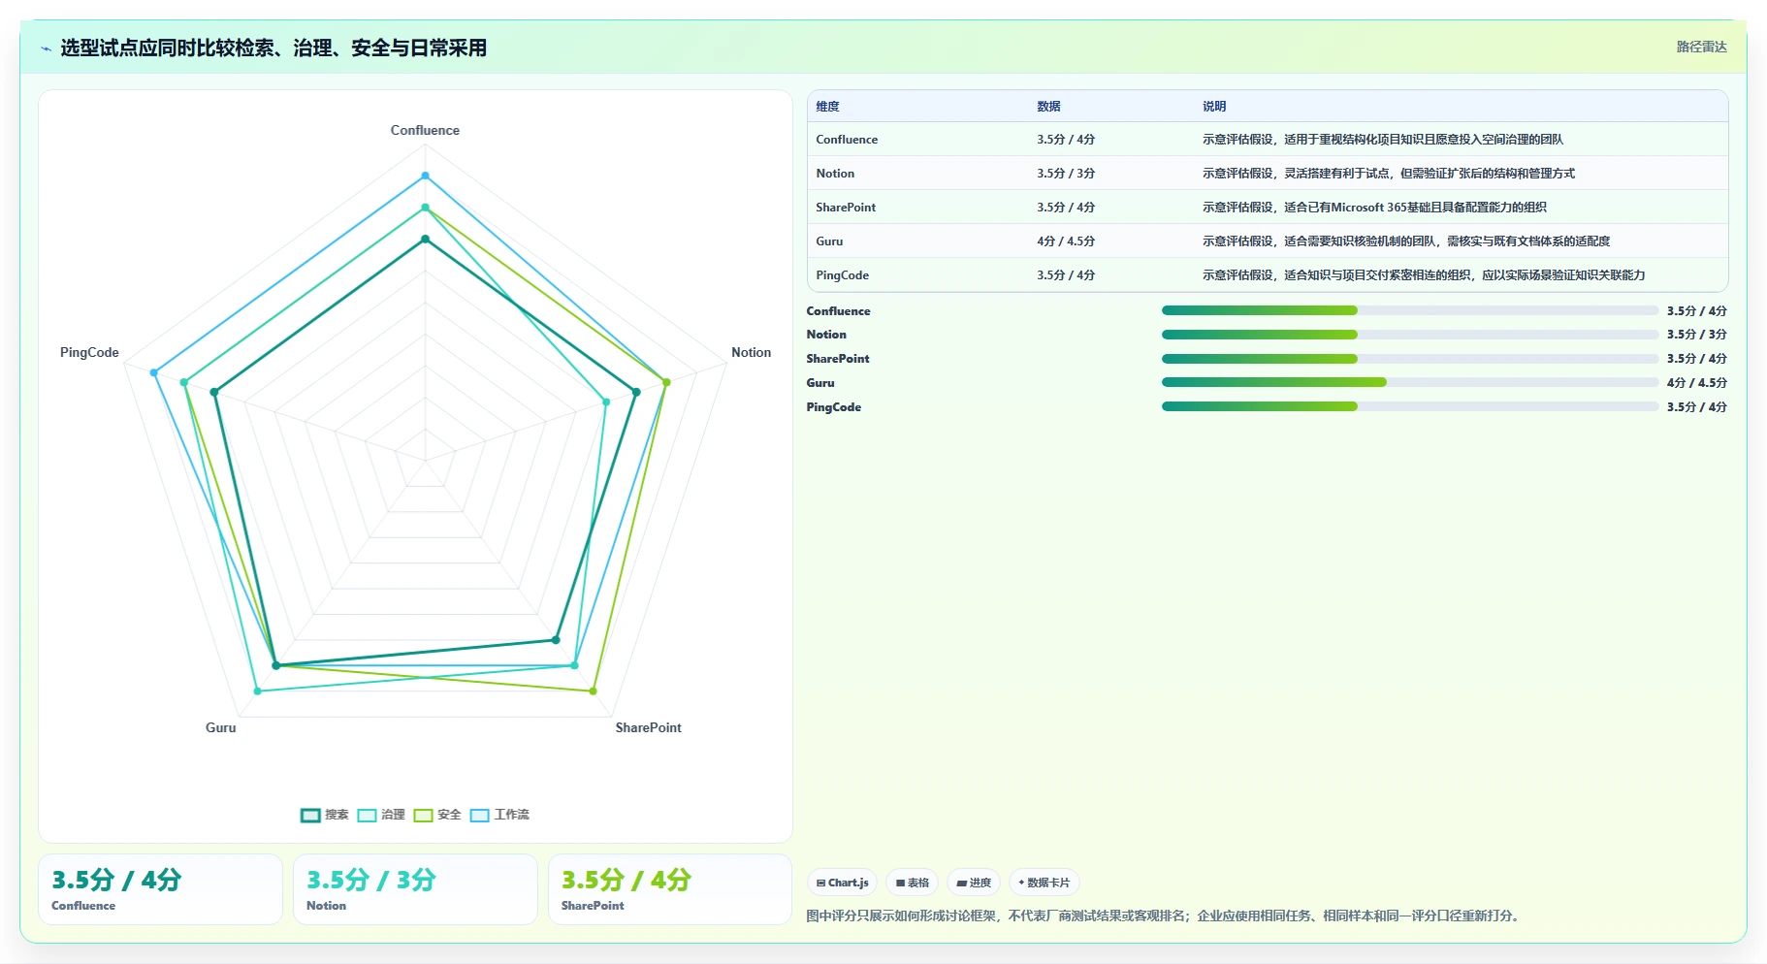The width and height of the screenshot is (1767, 964).
Task: Click the 搜索 data point on the Confluence axis
Action: pyautogui.click(x=425, y=239)
